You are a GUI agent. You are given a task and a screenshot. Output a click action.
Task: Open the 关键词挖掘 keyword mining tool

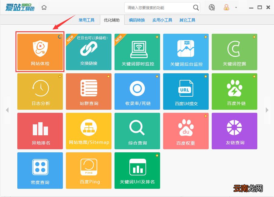pos(234,52)
